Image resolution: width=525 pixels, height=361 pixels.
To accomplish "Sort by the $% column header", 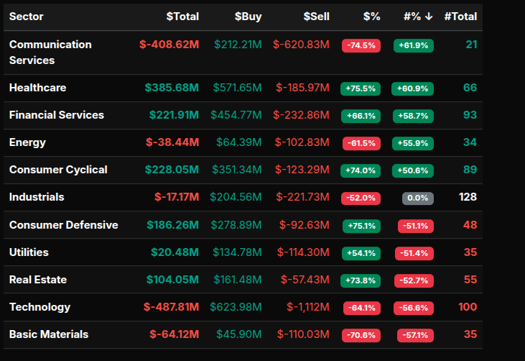I will coord(371,17).
